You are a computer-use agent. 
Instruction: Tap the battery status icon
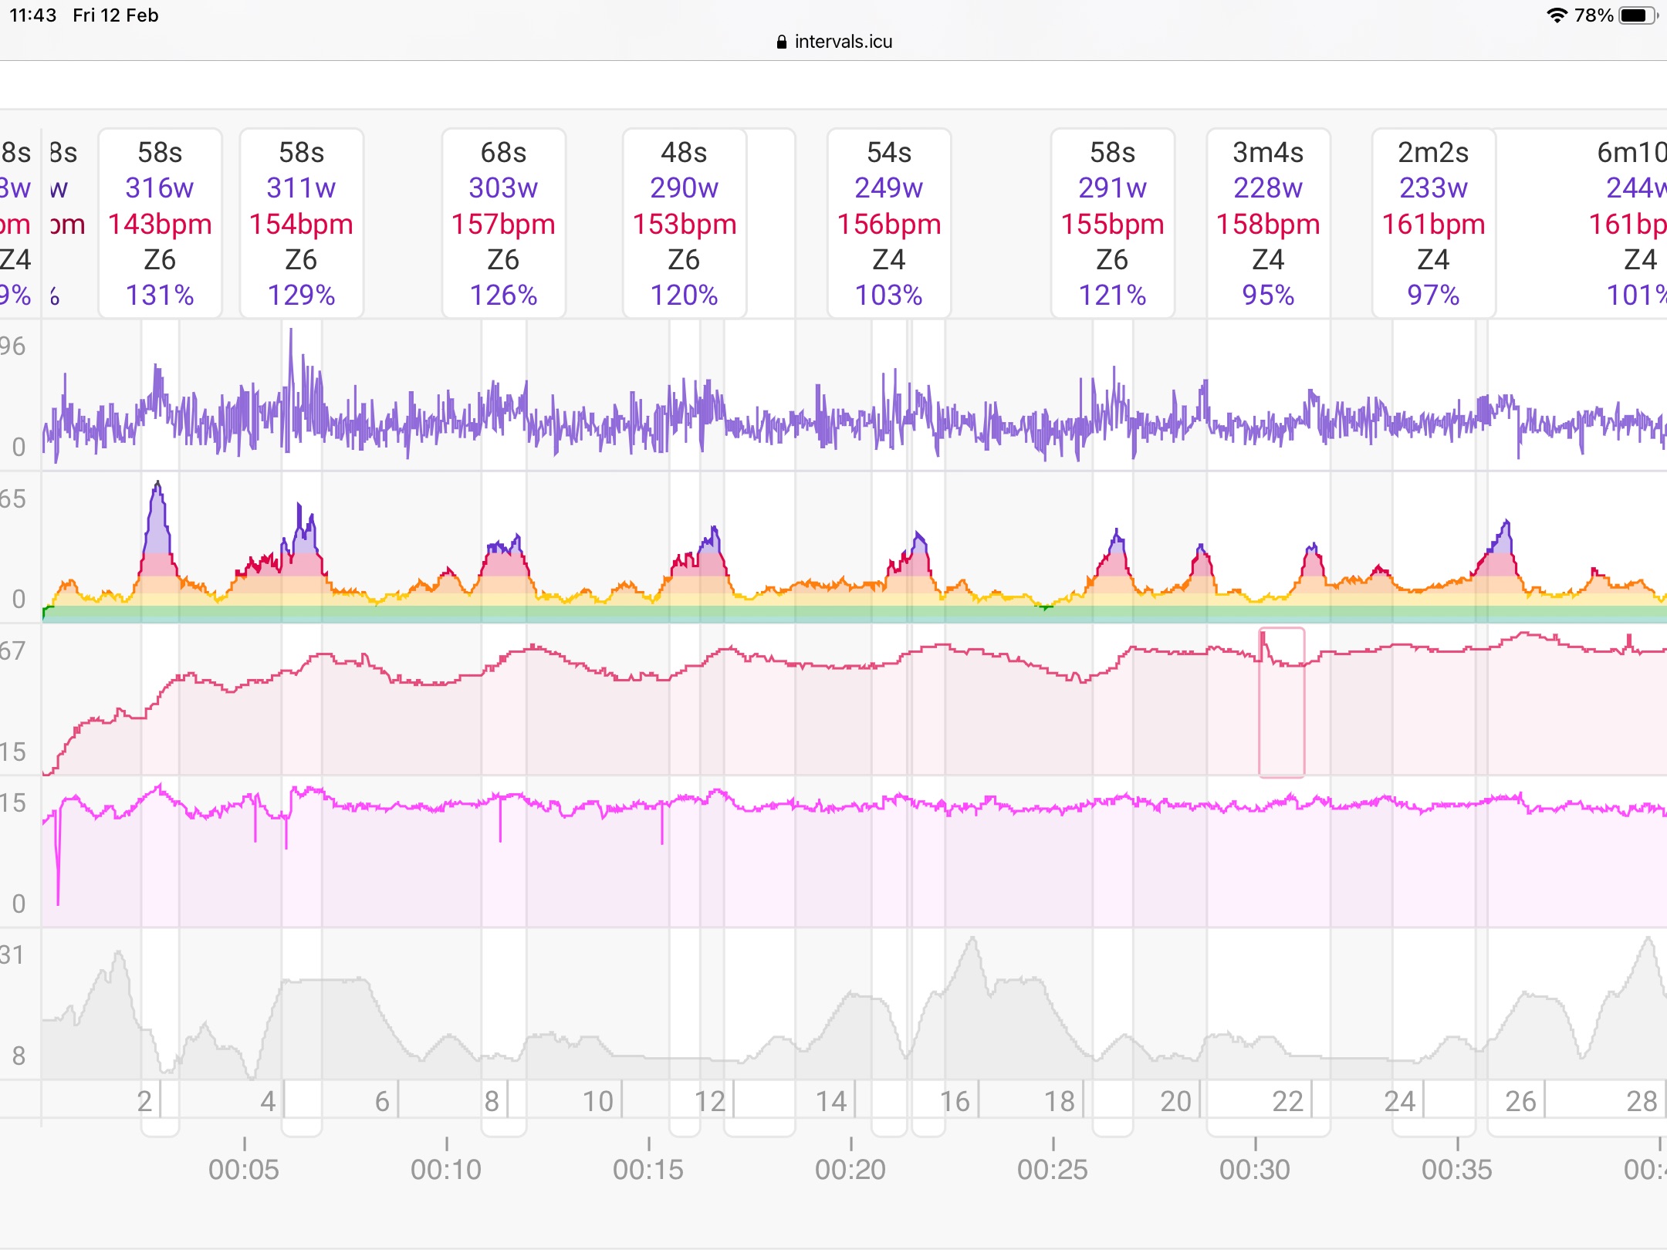1638,15
